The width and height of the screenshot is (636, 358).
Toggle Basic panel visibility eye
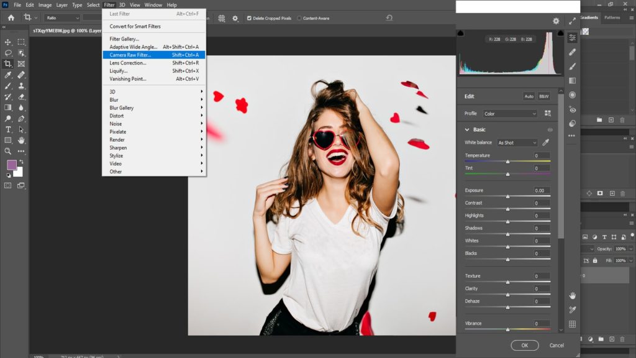(550, 130)
